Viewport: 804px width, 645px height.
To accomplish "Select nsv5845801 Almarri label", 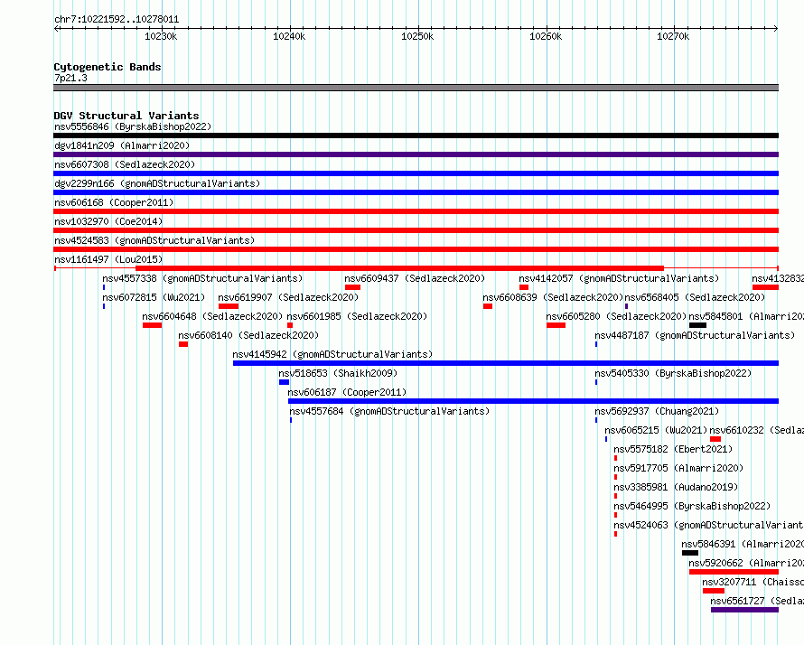I will (746, 316).
